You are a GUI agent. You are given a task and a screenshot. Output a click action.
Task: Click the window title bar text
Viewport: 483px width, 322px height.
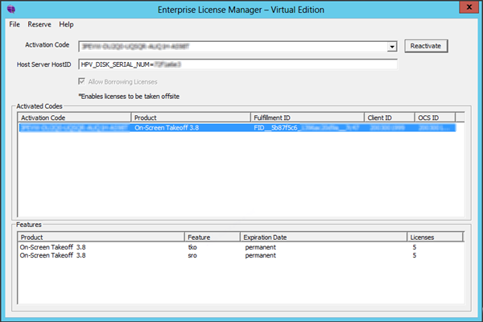coord(241,10)
